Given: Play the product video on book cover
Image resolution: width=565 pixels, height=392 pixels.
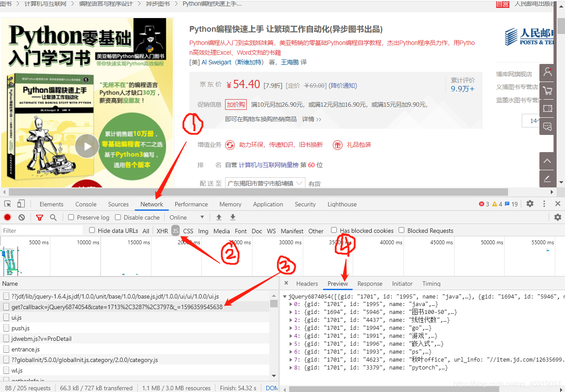Looking at the screenshot, I should 87,146.
